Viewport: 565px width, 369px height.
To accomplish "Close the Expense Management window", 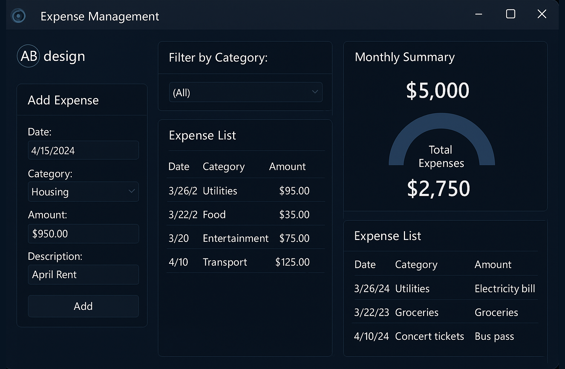I will [542, 14].
